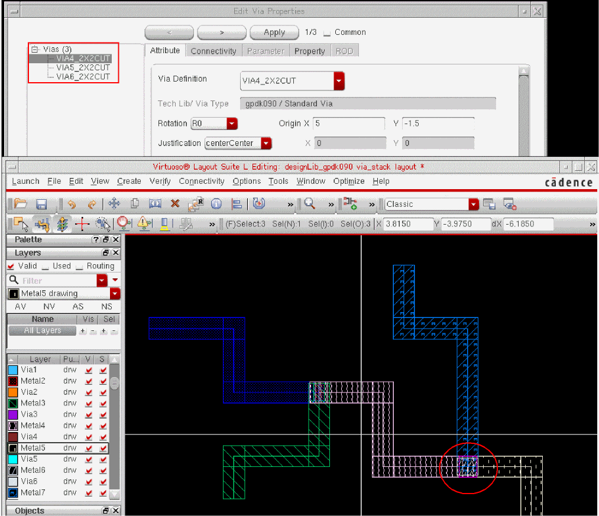The image size is (599, 516).
Task: Toggle visibility checkbox for Metal2 layer
Action: pyautogui.click(x=89, y=381)
